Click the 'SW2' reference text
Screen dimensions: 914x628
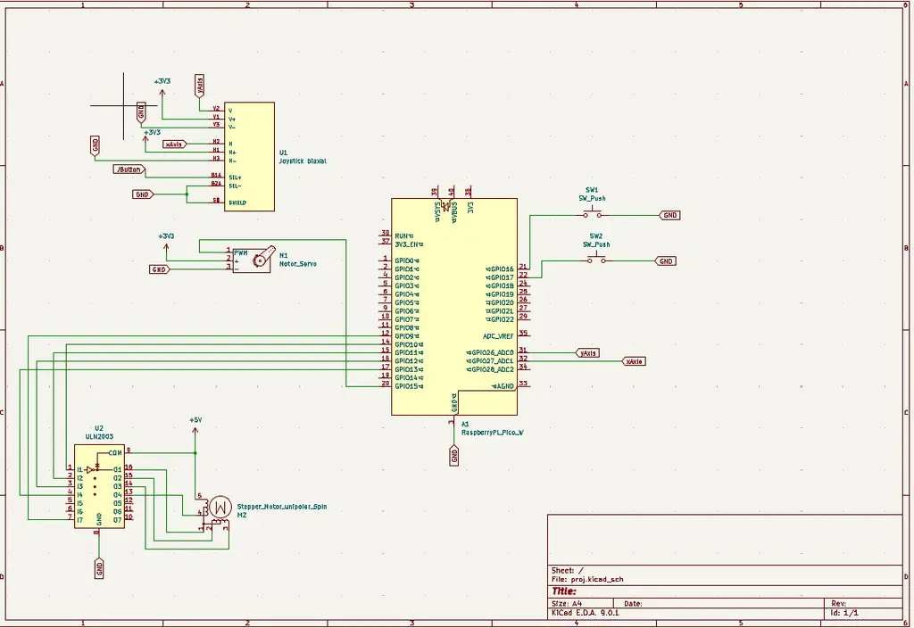pos(595,235)
